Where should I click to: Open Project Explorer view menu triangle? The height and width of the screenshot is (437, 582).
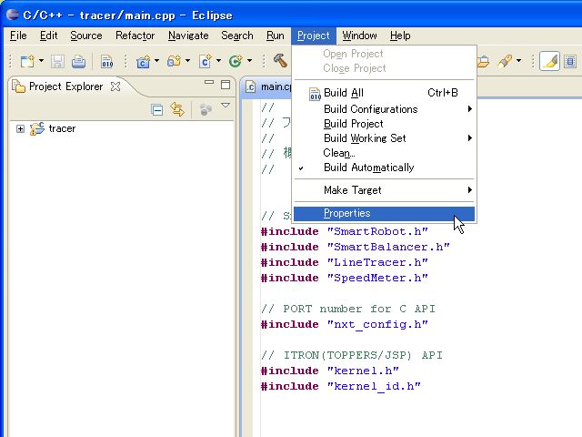coord(226,106)
